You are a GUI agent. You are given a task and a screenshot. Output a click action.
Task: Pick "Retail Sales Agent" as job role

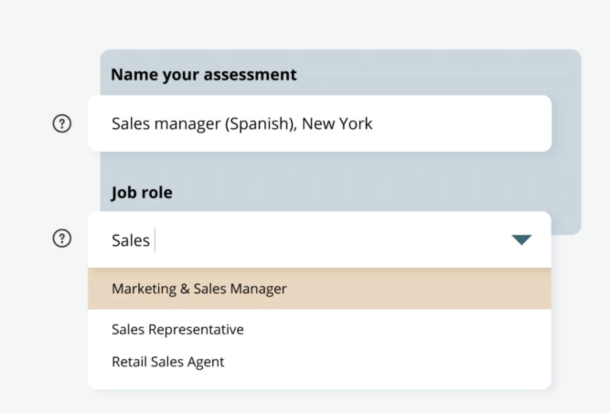pos(168,362)
